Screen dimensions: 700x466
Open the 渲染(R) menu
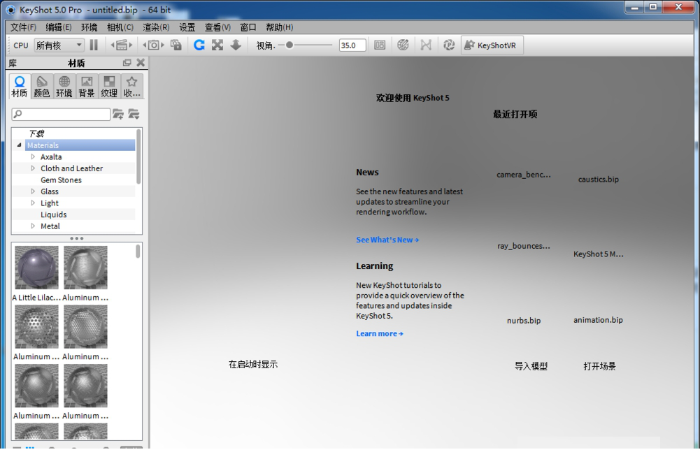tap(156, 27)
